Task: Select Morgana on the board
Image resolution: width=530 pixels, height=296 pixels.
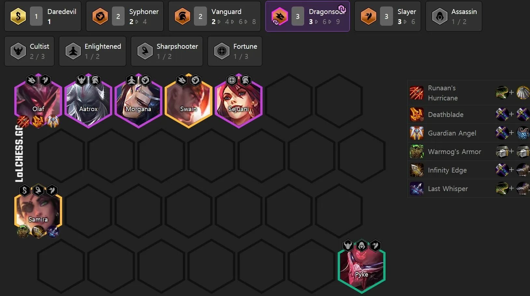Action: [139, 101]
